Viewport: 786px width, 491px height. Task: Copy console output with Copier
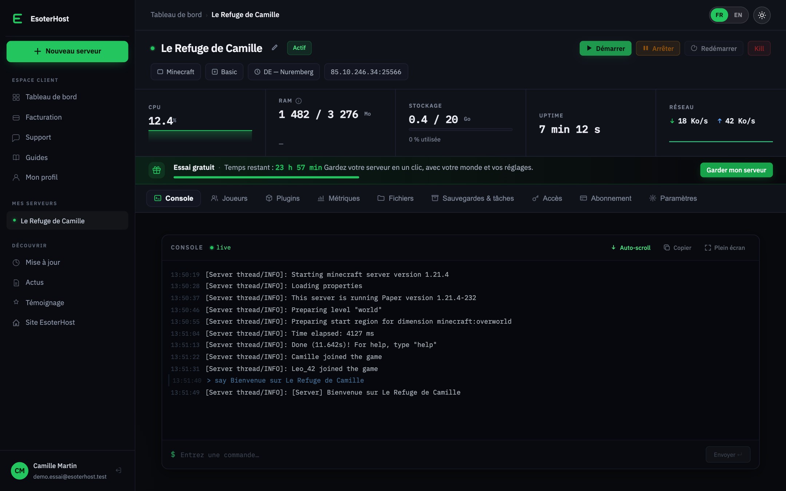pos(678,248)
